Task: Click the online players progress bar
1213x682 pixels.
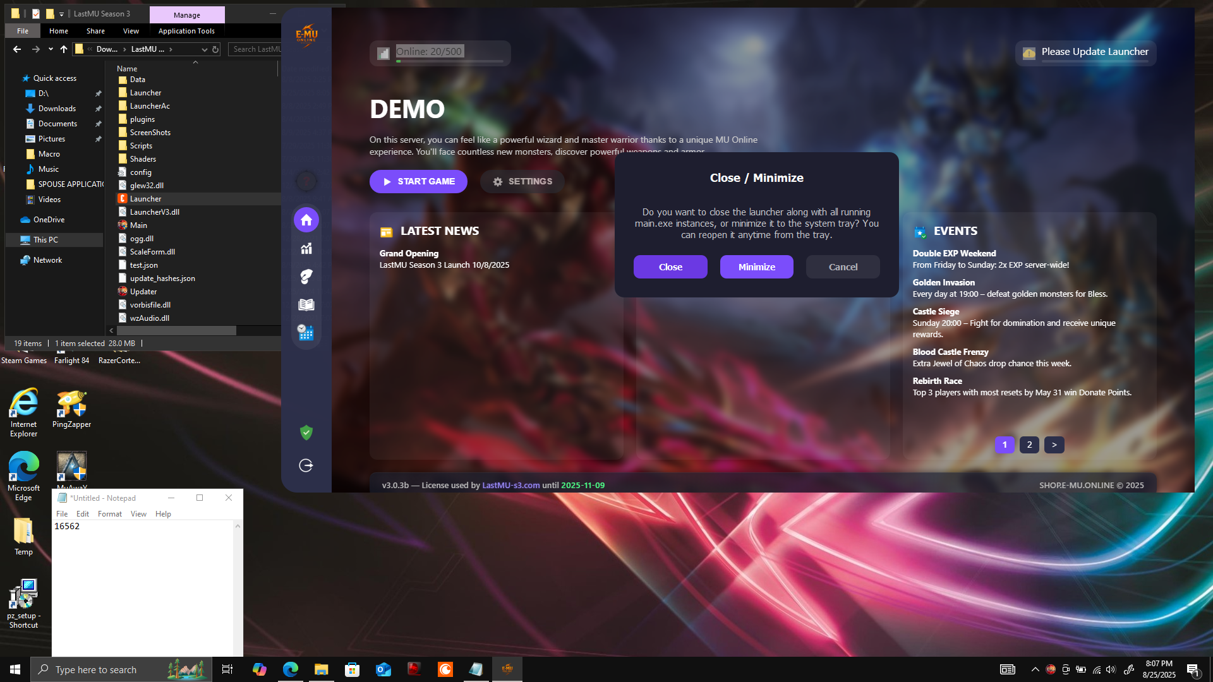Action: (450, 61)
